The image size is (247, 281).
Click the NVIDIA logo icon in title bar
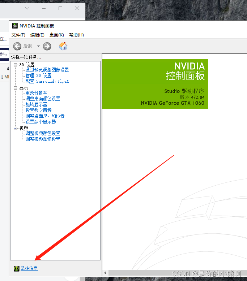pyautogui.click(x=14, y=26)
